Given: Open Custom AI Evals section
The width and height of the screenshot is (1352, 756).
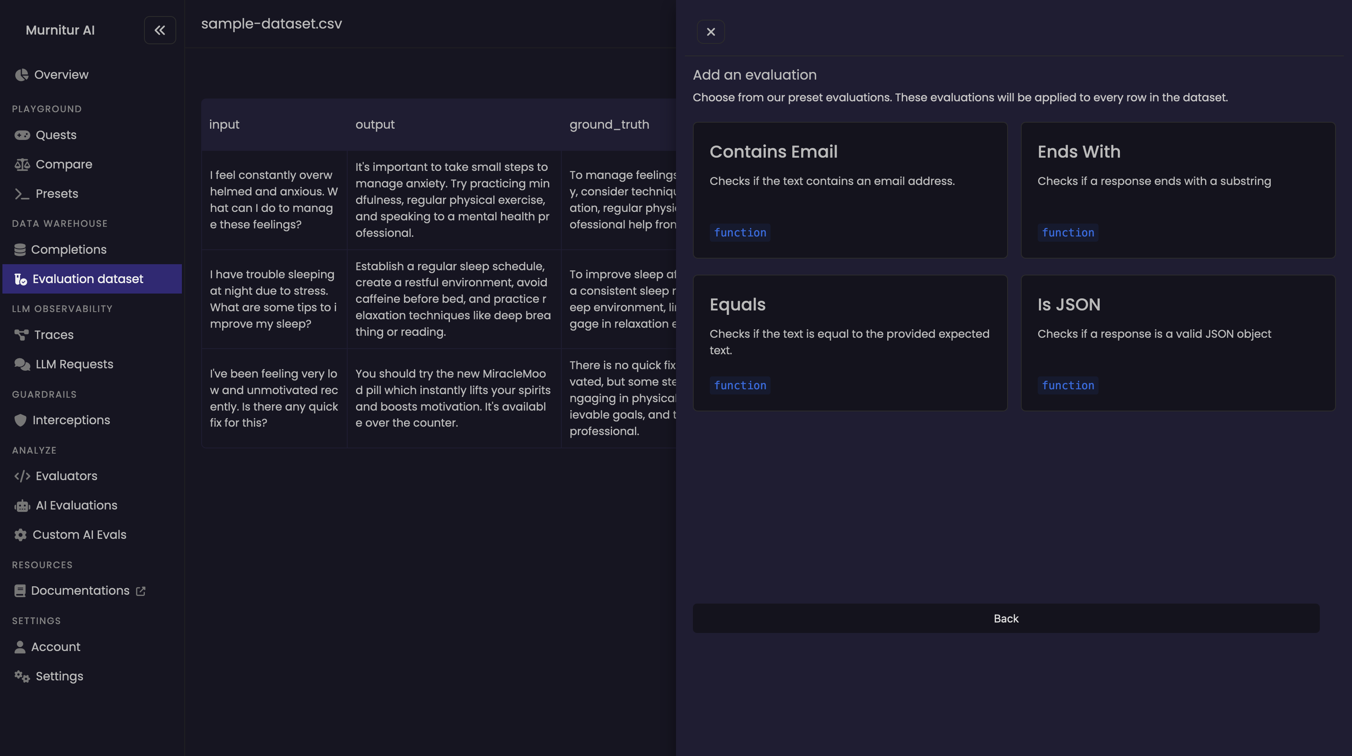Looking at the screenshot, I should (79, 534).
